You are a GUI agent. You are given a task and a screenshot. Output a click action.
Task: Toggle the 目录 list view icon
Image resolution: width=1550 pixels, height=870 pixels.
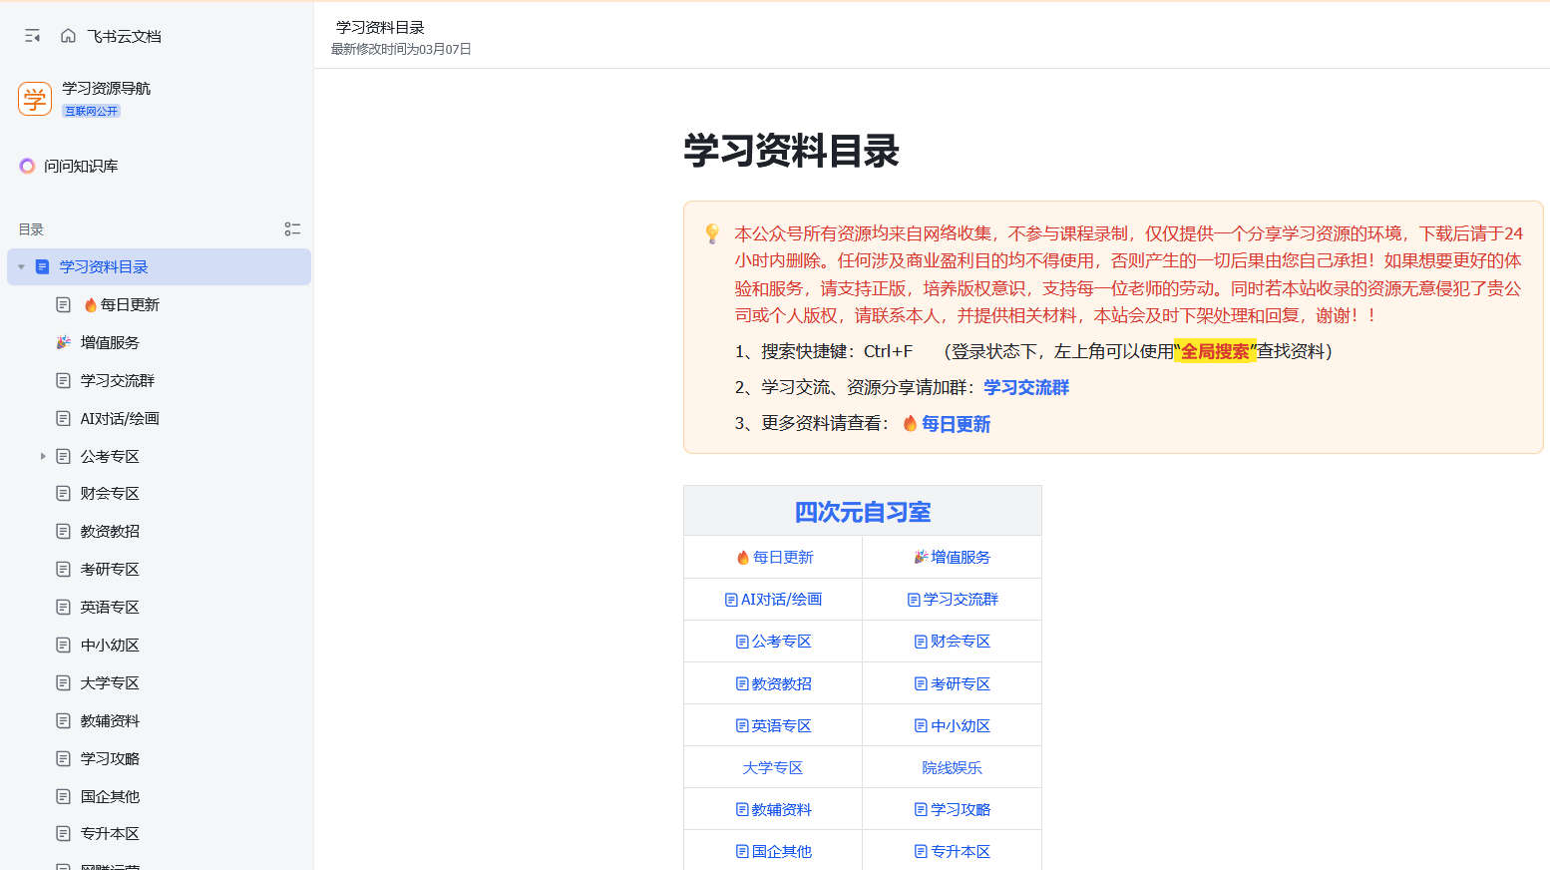[x=292, y=229]
